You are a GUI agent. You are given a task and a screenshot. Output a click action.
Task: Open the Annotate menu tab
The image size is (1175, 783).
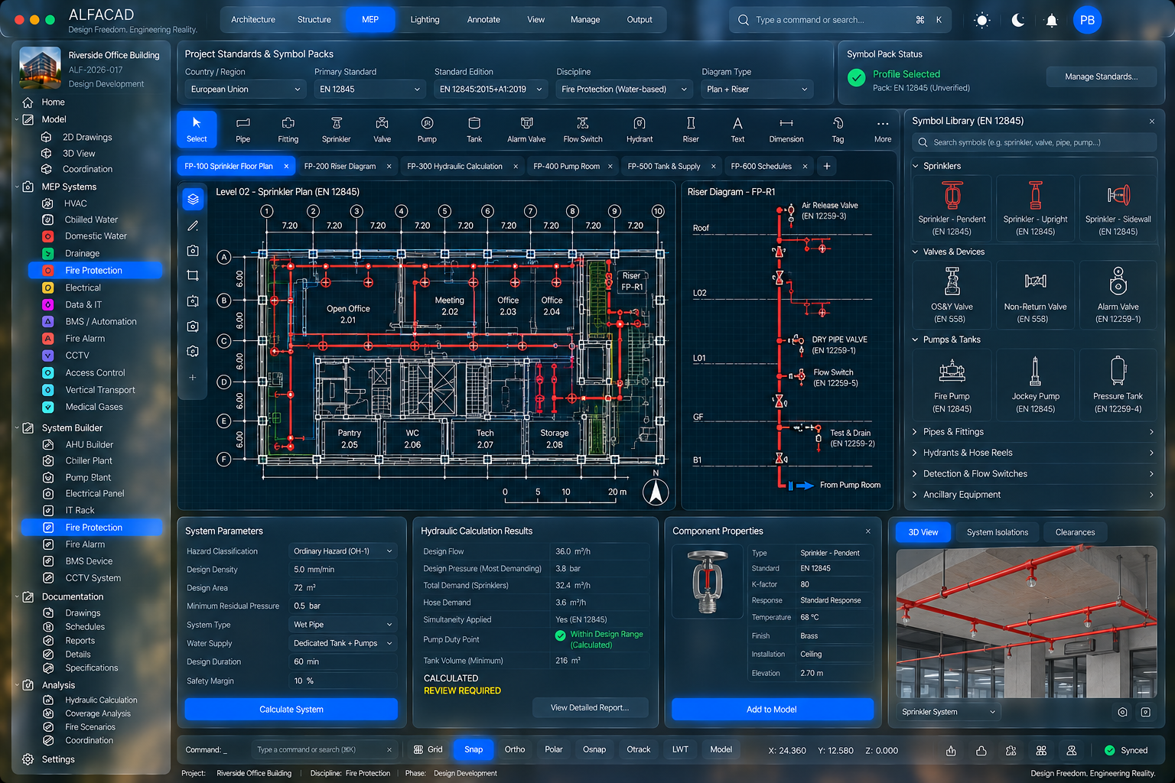tap(483, 20)
